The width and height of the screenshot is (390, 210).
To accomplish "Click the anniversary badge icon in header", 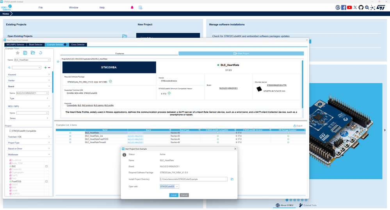I will 338,7.
